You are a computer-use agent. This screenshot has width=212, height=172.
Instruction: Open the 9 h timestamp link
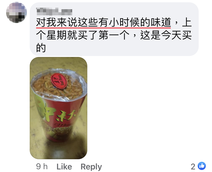42,166
